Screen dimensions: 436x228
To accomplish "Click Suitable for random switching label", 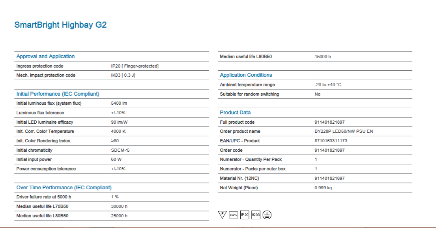I will [249, 94].
